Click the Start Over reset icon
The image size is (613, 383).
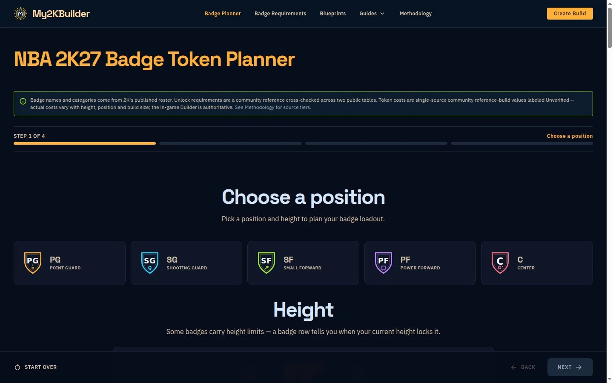pyautogui.click(x=17, y=367)
